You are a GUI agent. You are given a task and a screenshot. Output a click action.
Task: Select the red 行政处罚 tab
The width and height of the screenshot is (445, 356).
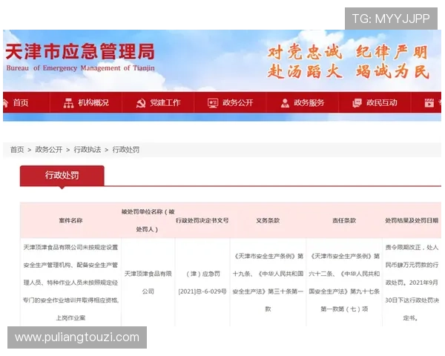point(62,176)
